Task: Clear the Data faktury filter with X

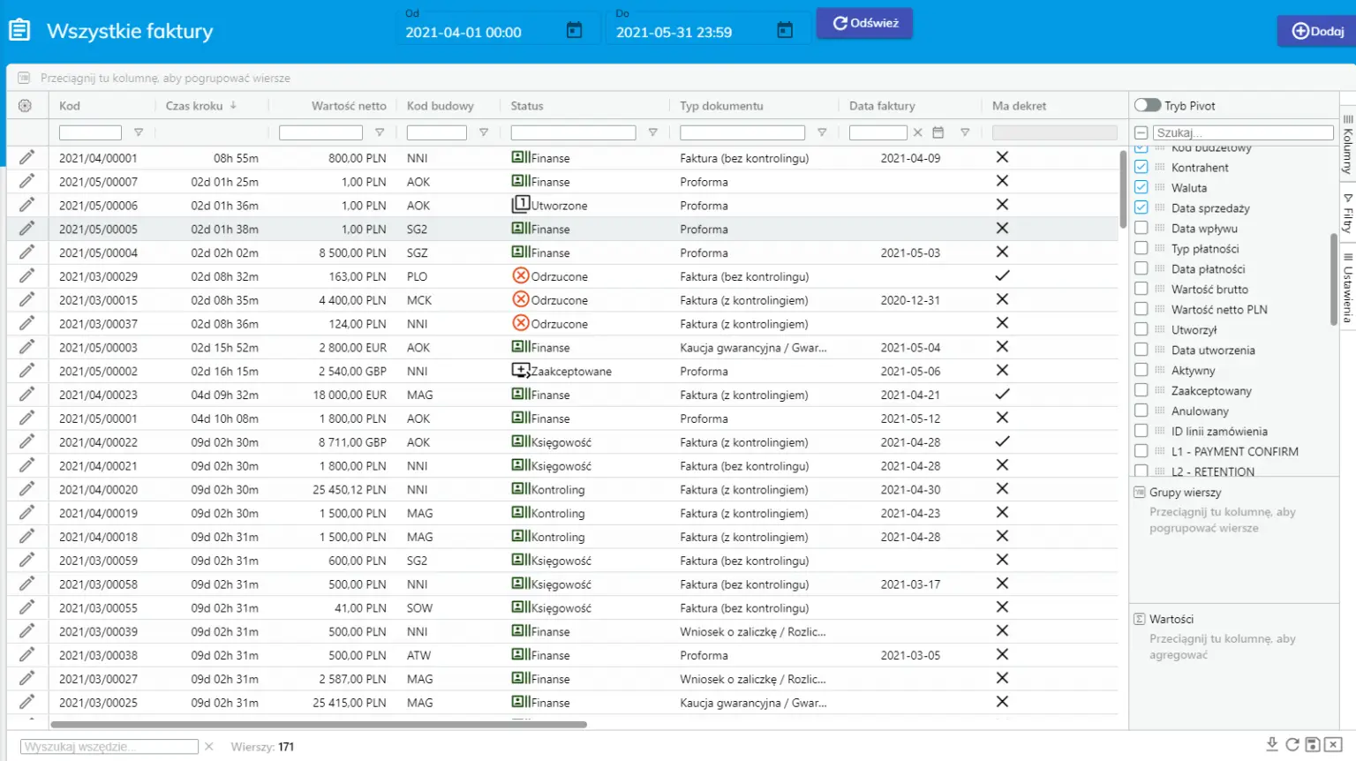Action: coord(918,132)
